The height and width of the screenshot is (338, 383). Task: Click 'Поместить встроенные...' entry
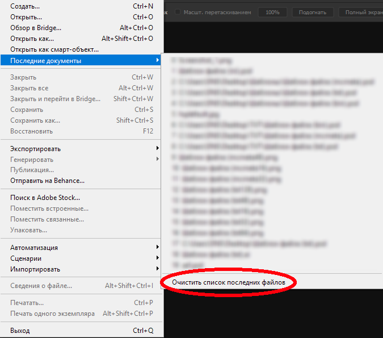coord(81,208)
